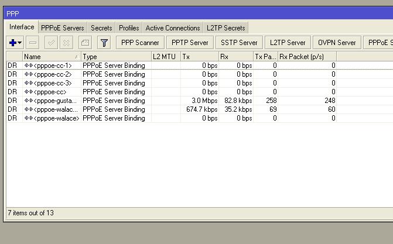Sort by the Rx Packet (p/s) column header
This screenshot has height=244, width=393.
point(307,57)
